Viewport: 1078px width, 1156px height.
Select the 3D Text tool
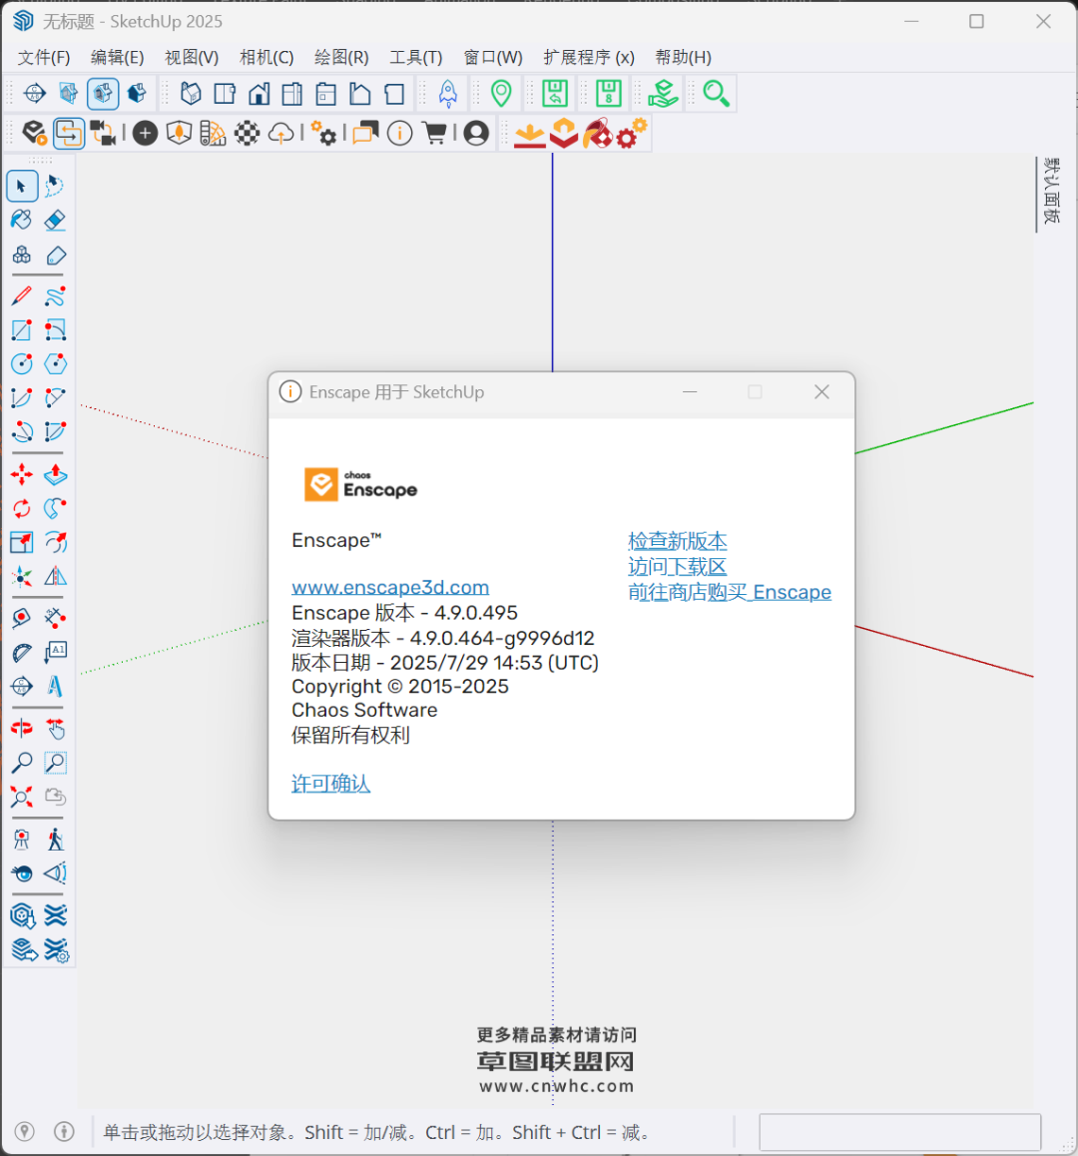coord(55,687)
